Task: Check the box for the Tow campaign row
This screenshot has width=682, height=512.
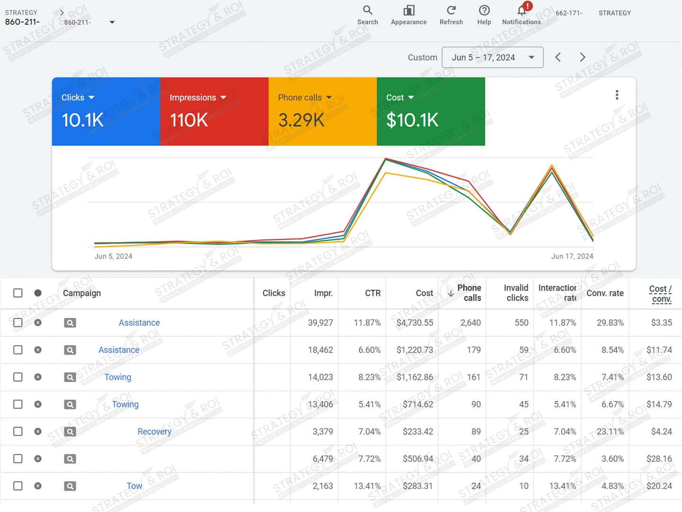Action: (x=18, y=486)
